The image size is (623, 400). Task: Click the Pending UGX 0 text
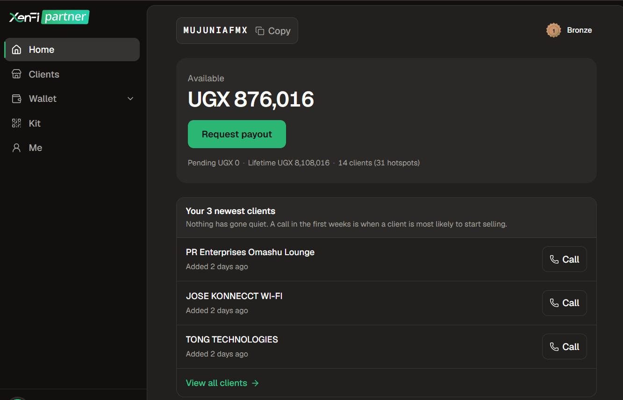pos(214,163)
